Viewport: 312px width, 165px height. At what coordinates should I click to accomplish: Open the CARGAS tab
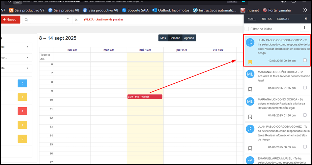coord(283,19)
